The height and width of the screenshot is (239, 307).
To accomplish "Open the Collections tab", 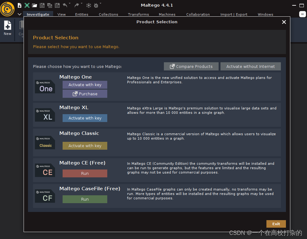I will pos(109,14).
